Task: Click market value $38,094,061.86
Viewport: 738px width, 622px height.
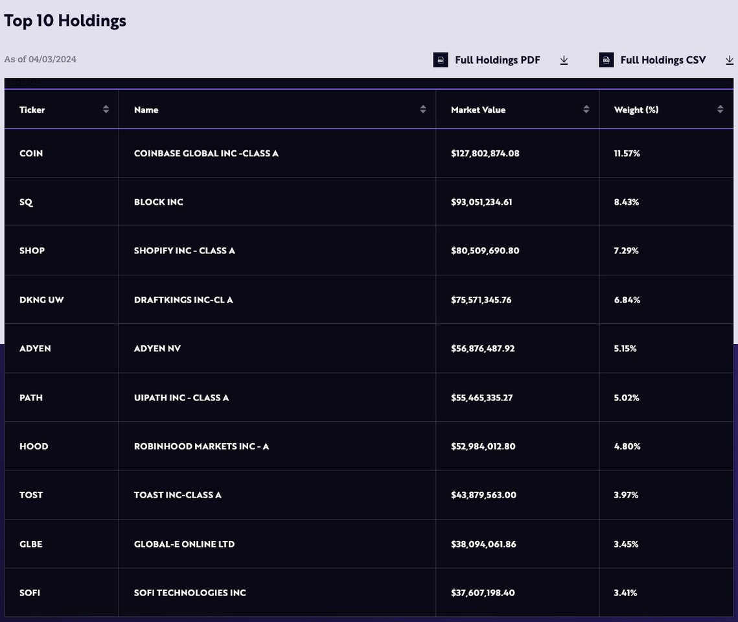Action: tap(484, 544)
